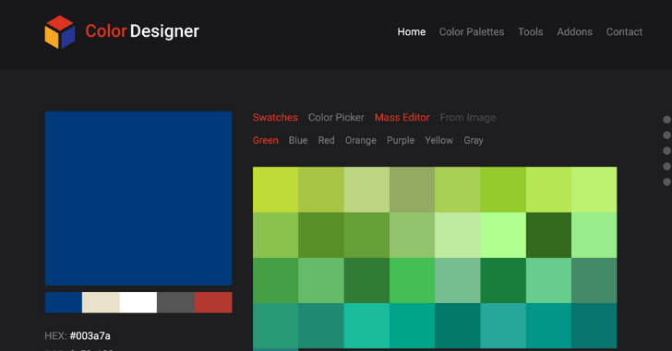Pick the seventh swatch in the fourth row
672x351 pixels.
click(548, 326)
